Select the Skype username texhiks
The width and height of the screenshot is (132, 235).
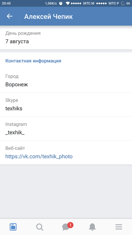pyautogui.click(x=14, y=108)
